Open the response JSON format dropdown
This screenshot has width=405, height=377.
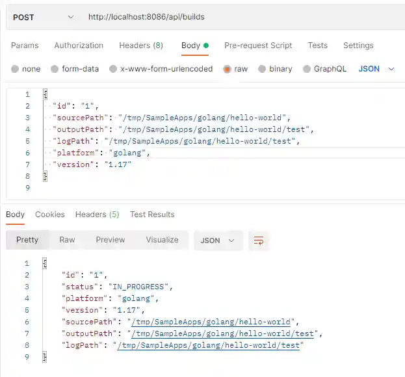[218, 240]
